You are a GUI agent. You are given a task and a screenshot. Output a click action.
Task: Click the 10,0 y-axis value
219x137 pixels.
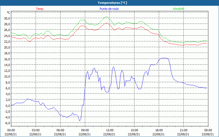7,76
